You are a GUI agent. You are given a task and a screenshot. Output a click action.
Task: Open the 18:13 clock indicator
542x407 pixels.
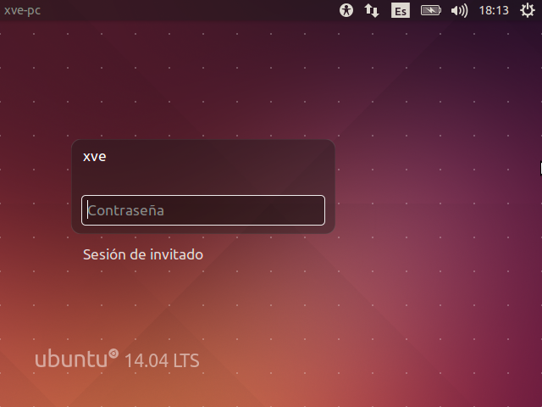pos(494,10)
